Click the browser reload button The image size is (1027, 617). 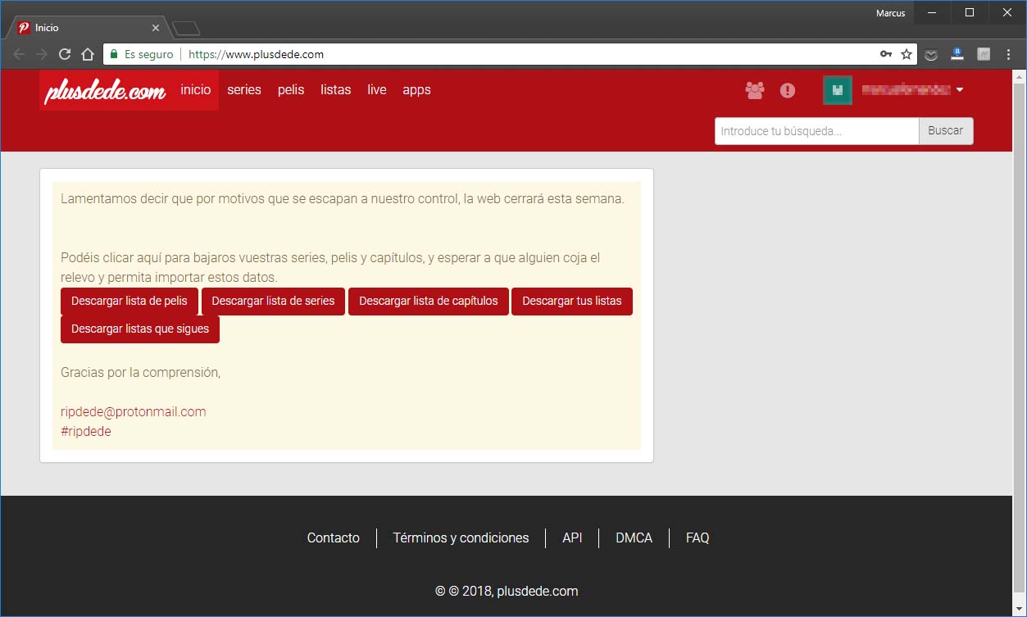(x=65, y=55)
